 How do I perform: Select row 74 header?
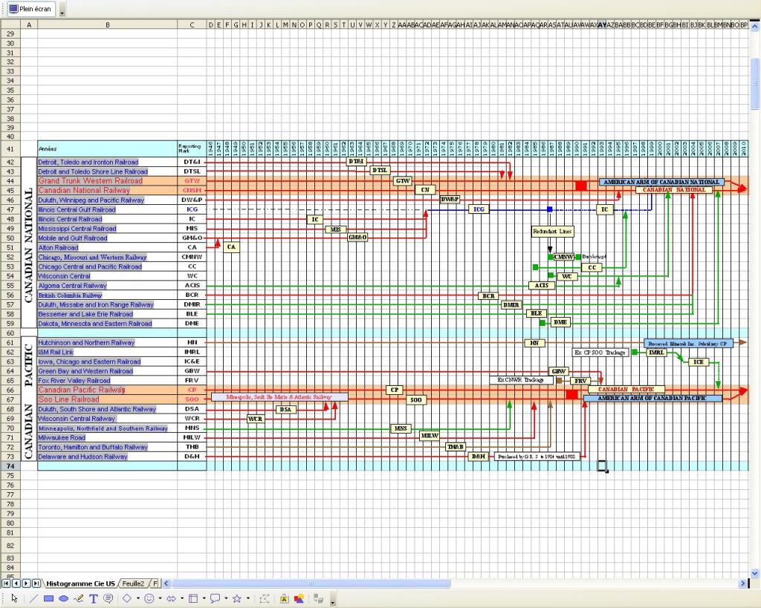(x=10, y=466)
